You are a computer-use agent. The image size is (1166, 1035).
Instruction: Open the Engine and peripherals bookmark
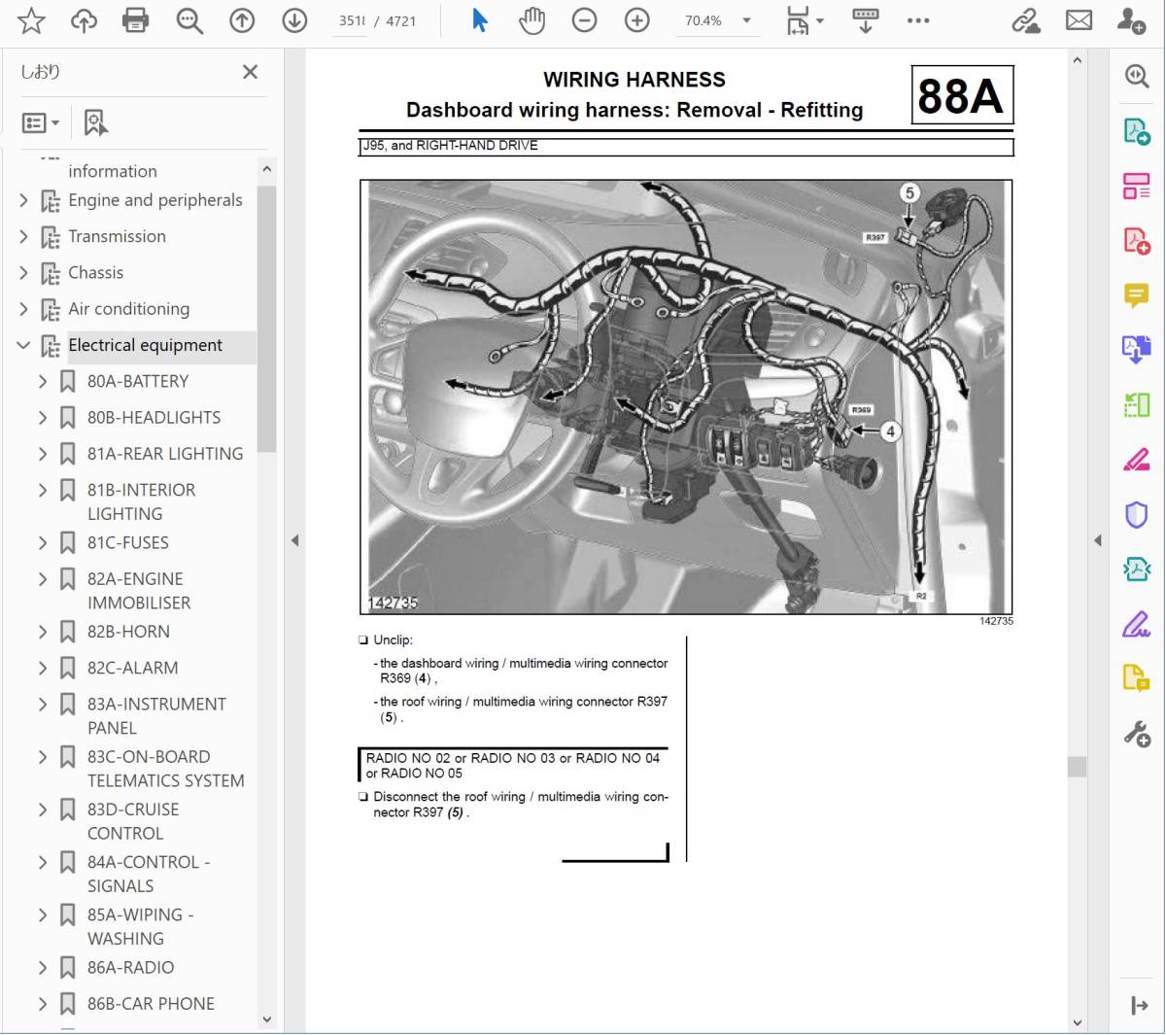155,200
